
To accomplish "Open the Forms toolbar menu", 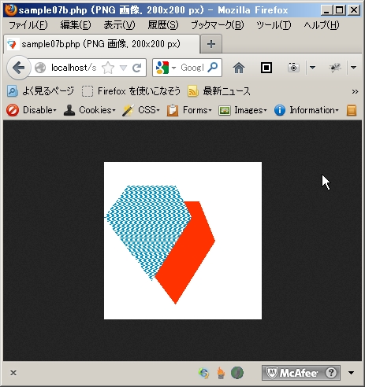I will coord(189,110).
